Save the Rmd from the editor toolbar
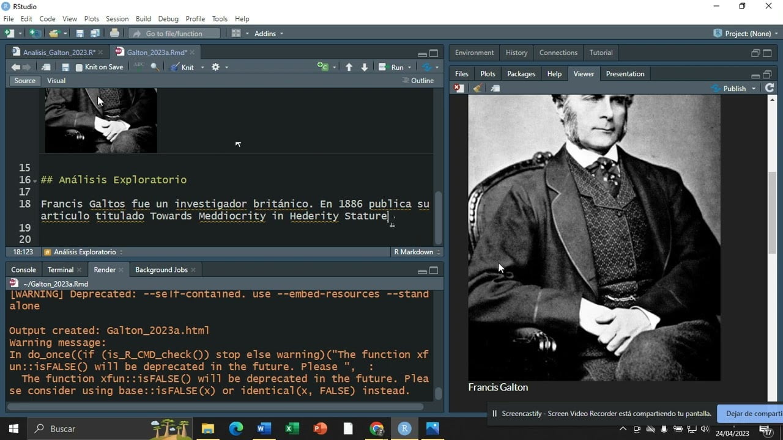 (65, 67)
